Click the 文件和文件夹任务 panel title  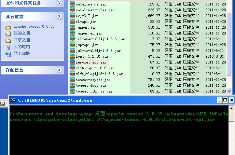(23, 3)
